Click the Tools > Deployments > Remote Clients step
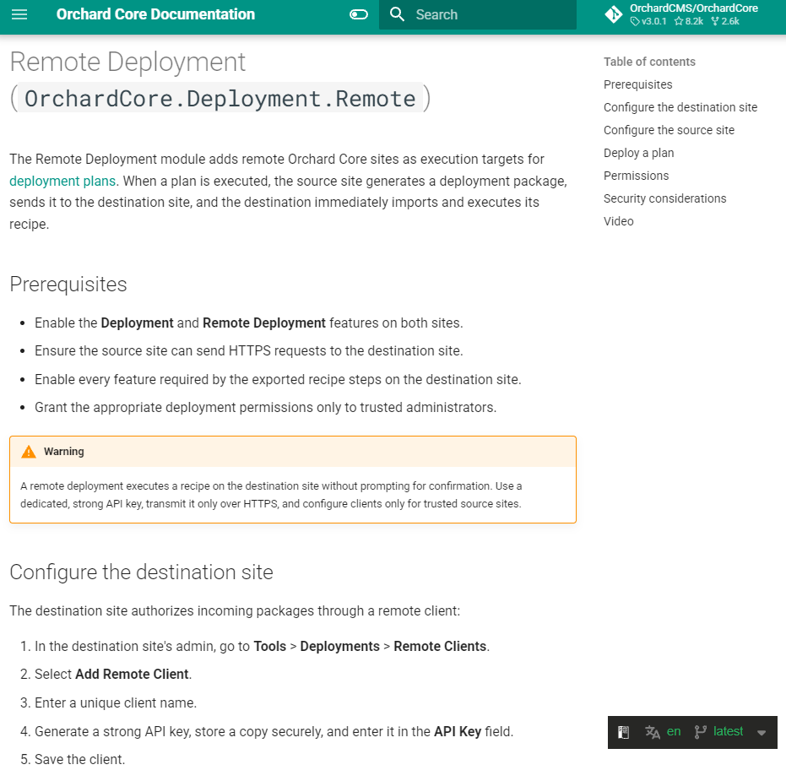This screenshot has height=781, width=786. point(263,646)
